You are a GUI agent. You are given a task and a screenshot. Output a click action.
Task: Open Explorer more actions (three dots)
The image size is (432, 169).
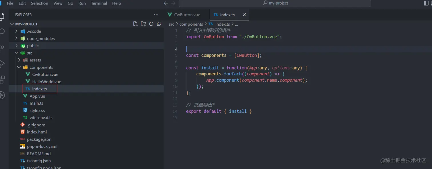pyautogui.click(x=156, y=15)
